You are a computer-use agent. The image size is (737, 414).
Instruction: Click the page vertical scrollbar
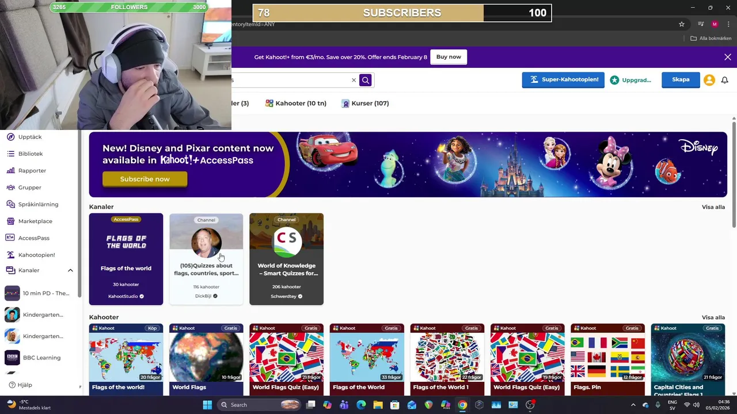(734, 174)
